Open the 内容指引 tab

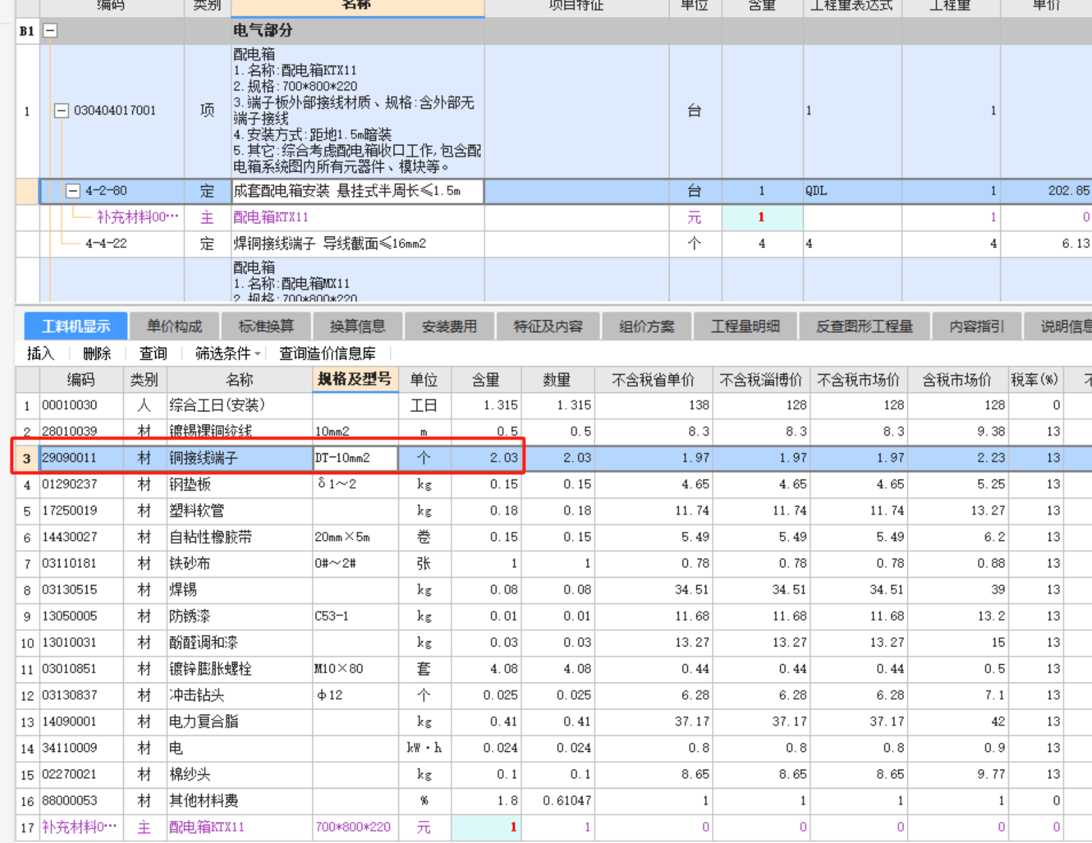point(976,326)
